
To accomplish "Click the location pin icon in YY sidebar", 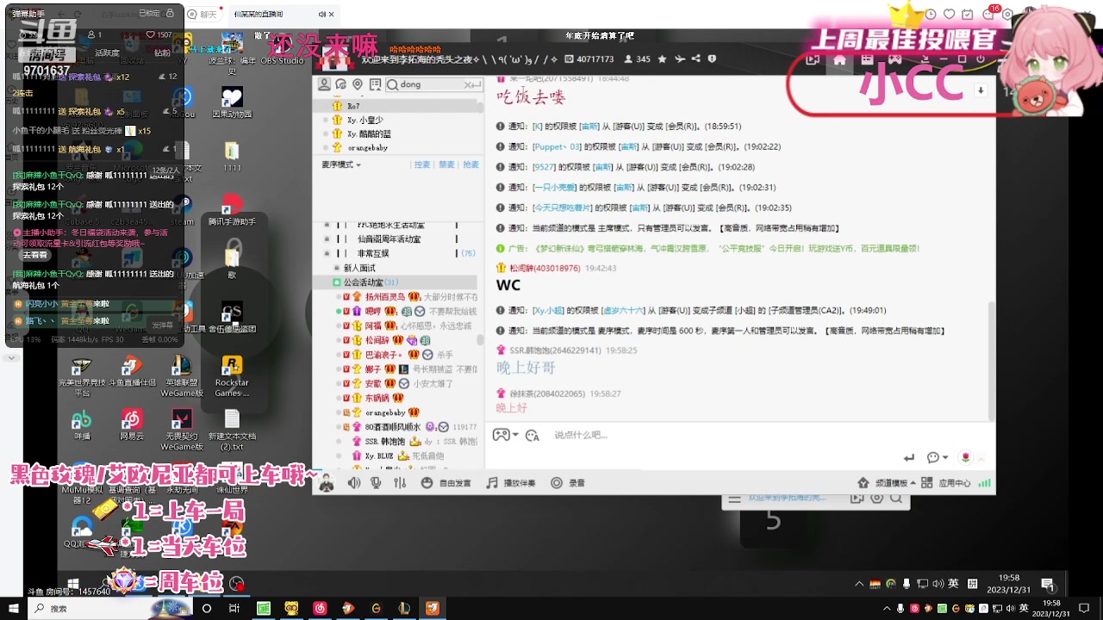I will pyautogui.click(x=357, y=84).
